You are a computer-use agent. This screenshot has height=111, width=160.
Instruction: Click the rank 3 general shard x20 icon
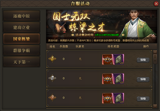pyautogui.click(x=119, y=98)
